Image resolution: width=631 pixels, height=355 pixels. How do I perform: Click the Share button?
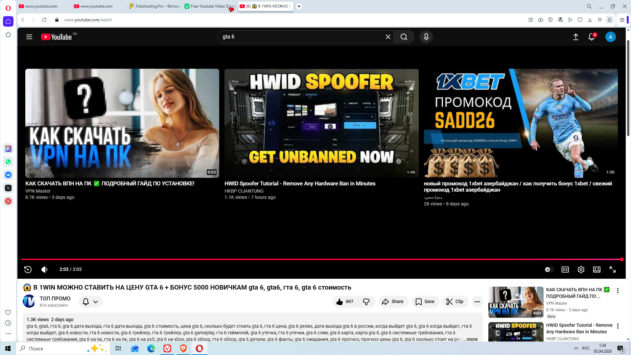[393, 301]
